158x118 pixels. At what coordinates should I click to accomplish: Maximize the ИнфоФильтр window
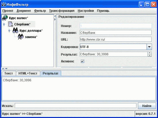click(148, 4)
